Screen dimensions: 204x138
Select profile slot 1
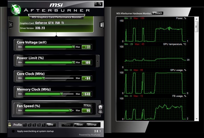pyautogui.click(x=25, y=125)
